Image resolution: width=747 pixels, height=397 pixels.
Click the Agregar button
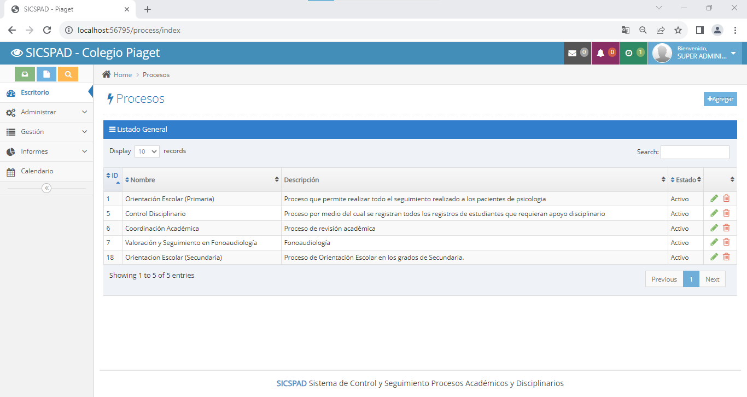pyautogui.click(x=720, y=99)
